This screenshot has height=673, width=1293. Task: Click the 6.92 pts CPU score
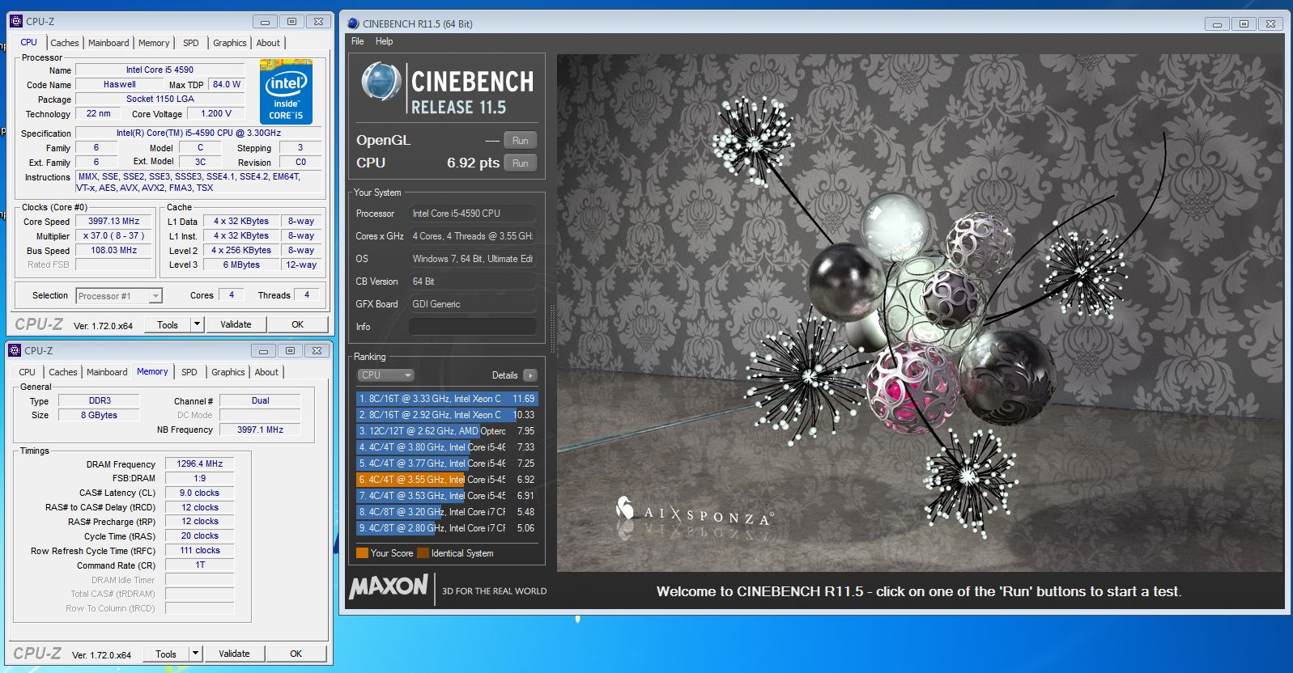[x=473, y=163]
